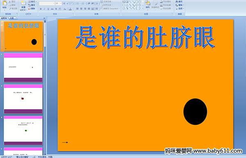Switch to the Outline tab in the left pane
This screenshot has height=158, width=246.
click(12, 18)
